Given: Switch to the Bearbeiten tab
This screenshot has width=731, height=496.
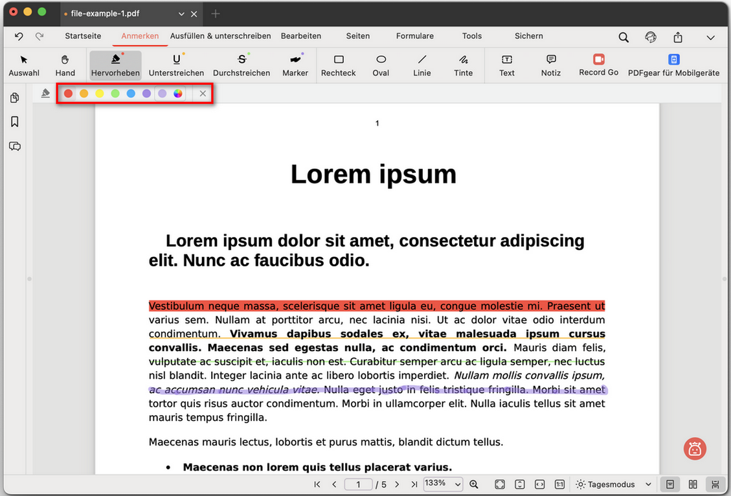Looking at the screenshot, I should [300, 36].
